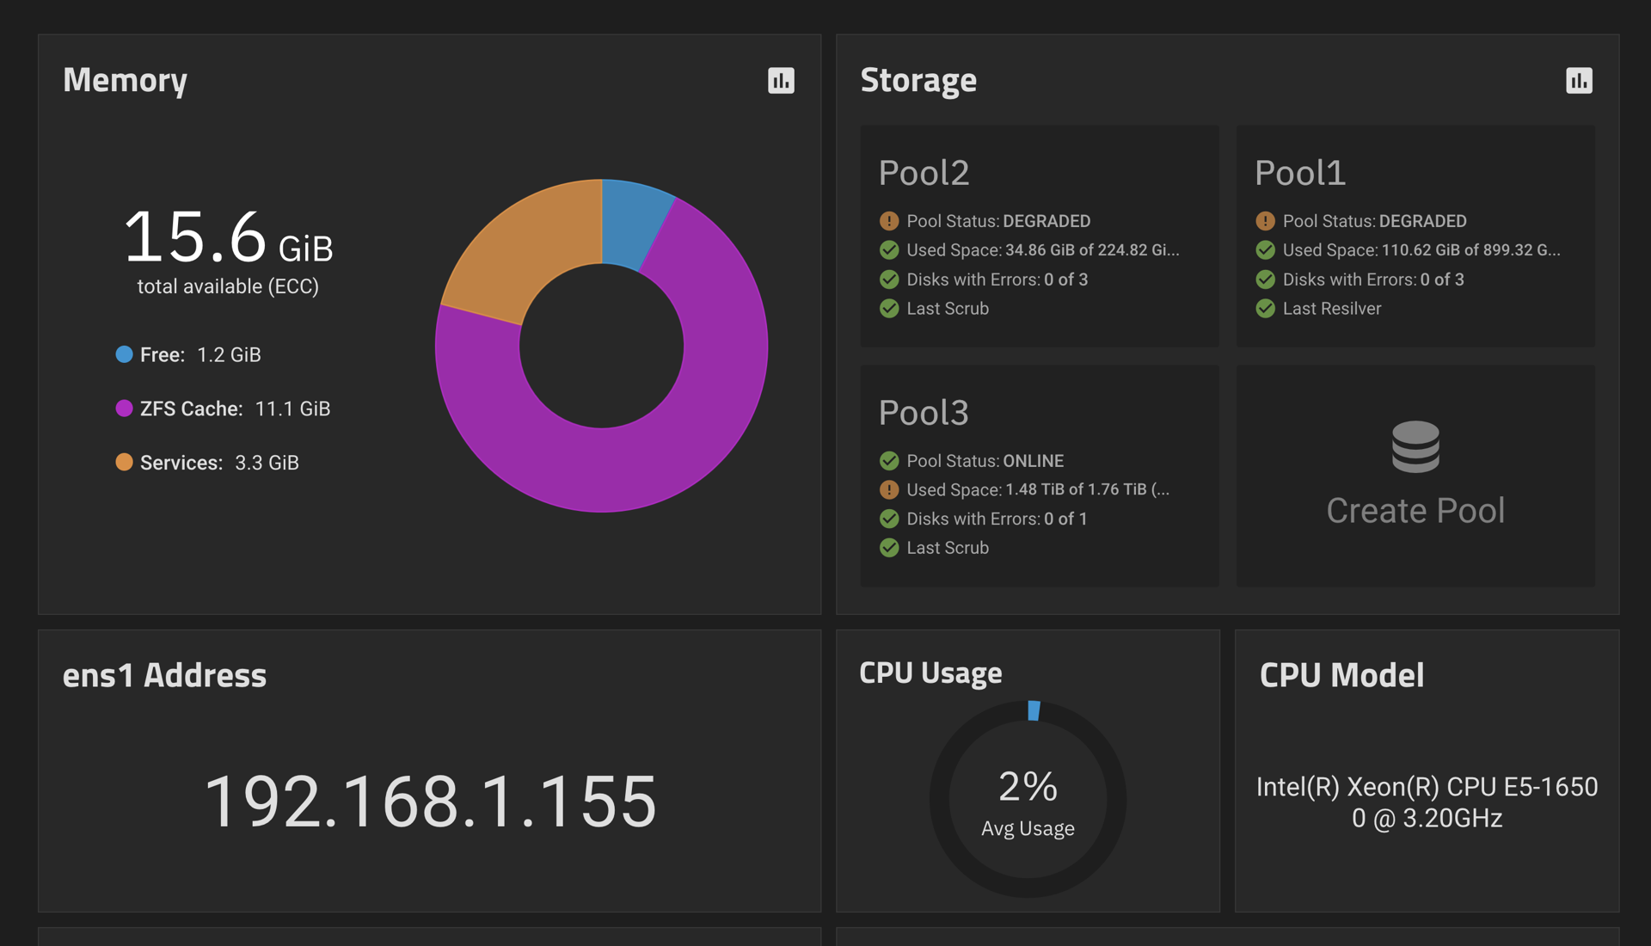This screenshot has width=1651, height=946.
Task: Click Pool3 Last Scrub check icon
Action: point(889,548)
